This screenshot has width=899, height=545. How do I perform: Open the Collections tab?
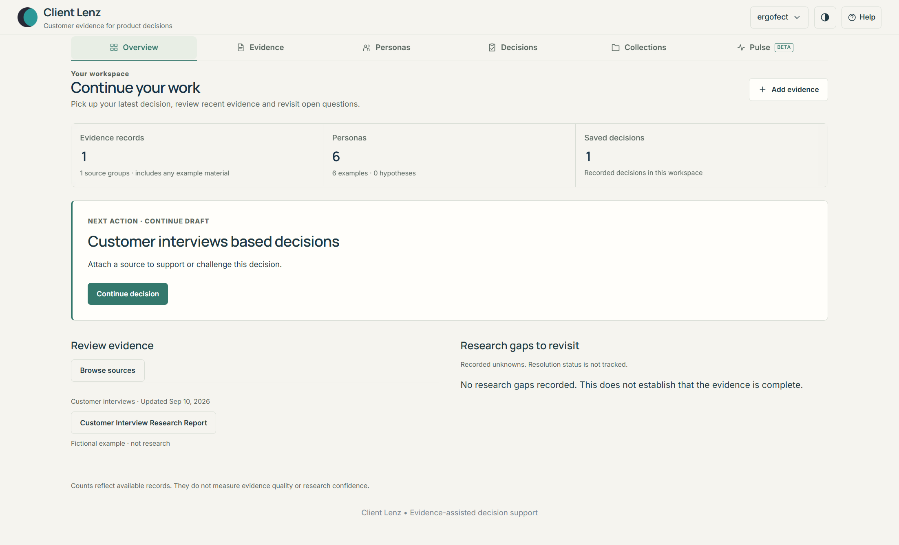[638, 48]
